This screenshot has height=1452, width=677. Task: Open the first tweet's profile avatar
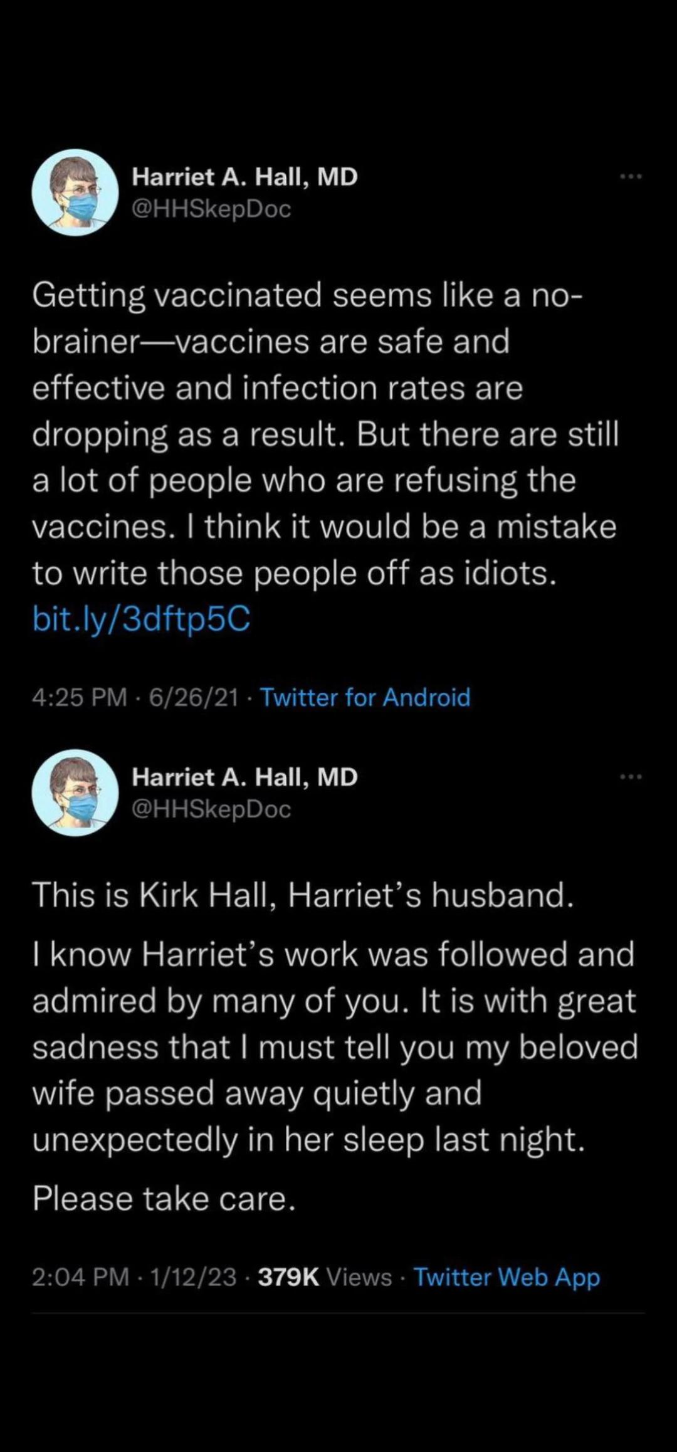pyautogui.click(x=75, y=192)
